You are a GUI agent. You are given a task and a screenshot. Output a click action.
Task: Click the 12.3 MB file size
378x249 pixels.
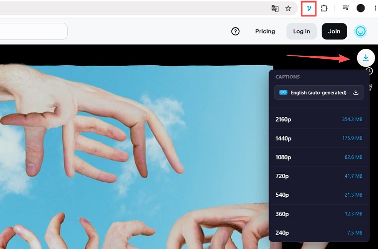coord(354,214)
